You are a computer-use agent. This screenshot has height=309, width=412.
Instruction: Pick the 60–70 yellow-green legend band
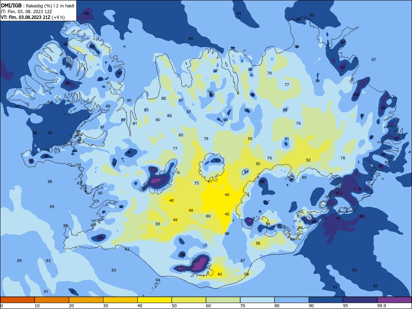pyautogui.click(x=223, y=300)
